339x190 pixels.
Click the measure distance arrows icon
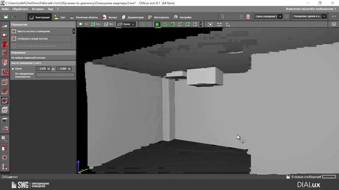click(x=219, y=24)
